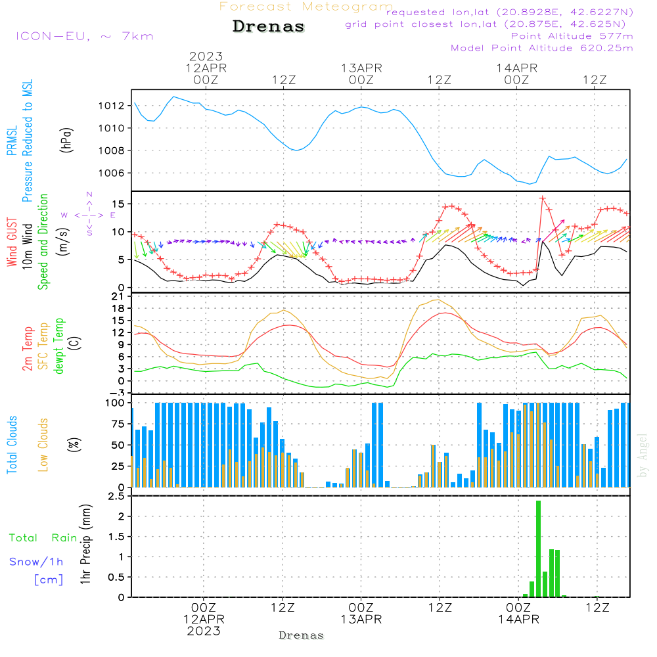Click the Model Point Altitude 620.25m text
The image size is (657, 657).
pyautogui.click(x=541, y=48)
